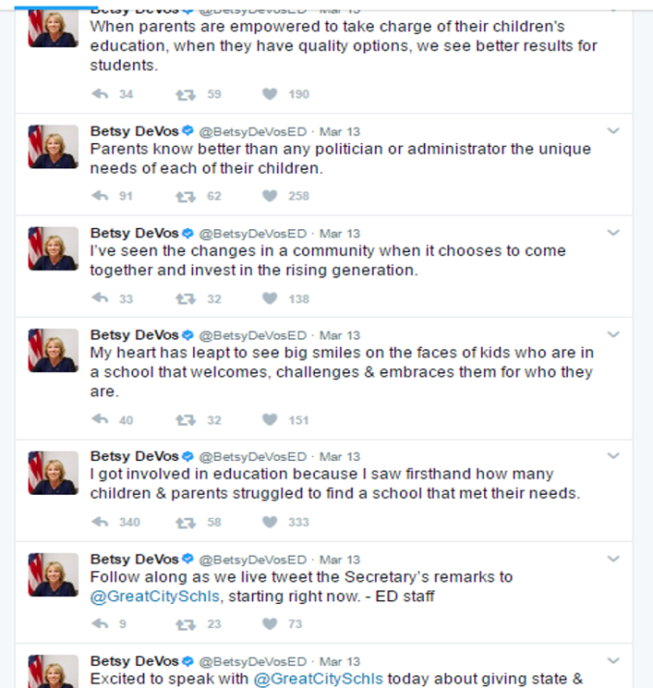This screenshot has height=688, width=653.
Task: Open the more-options chevron on 'changes in a community' tweet
Action: pyautogui.click(x=612, y=233)
